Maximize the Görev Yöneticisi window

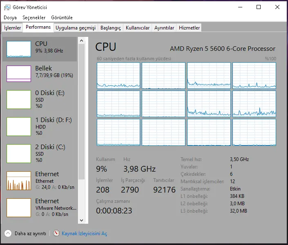tap(259, 7)
